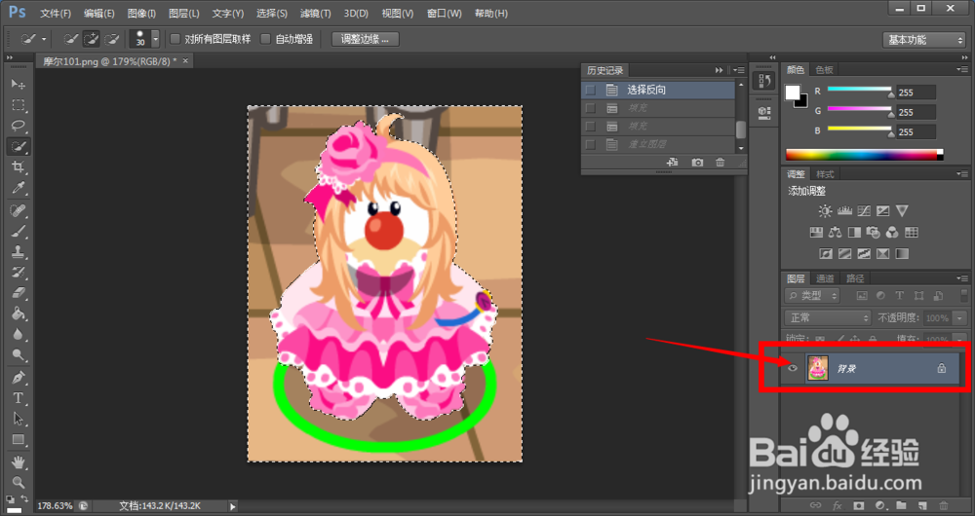This screenshot has height=516, width=975.
Task: Select the Brush tool
Action: 18,232
